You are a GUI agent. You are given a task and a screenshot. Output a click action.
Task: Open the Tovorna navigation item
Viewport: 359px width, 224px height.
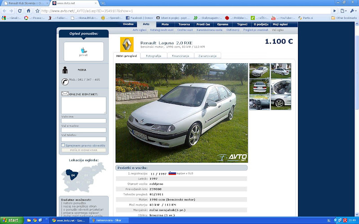point(184,24)
